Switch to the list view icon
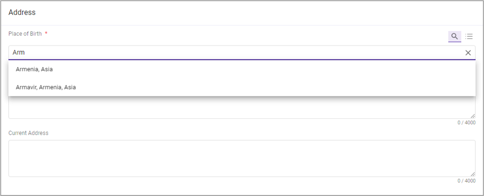 (469, 36)
